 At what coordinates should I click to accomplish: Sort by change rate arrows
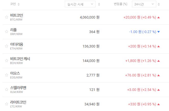(159, 4)
